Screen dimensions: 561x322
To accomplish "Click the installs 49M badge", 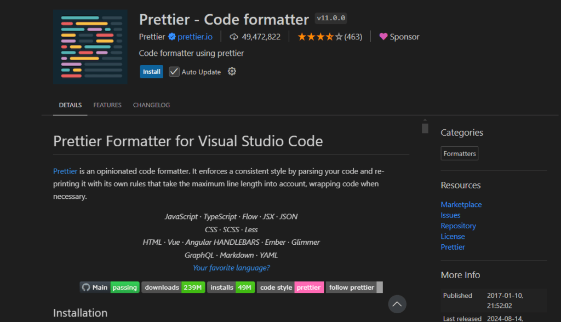I will pyautogui.click(x=231, y=287).
